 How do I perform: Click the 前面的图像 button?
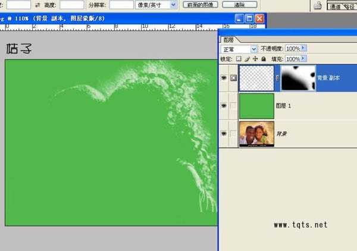coord(201,5)
